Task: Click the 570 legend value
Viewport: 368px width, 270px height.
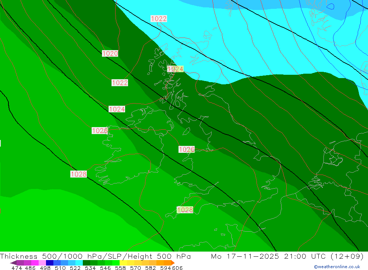Action: pos(135,268)
